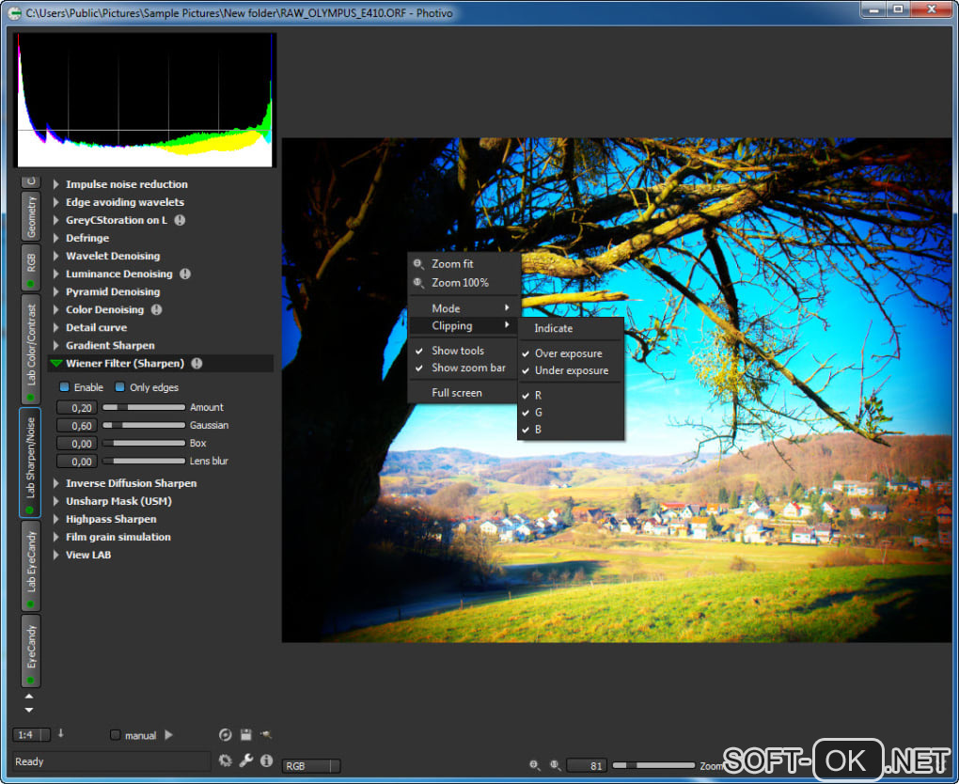The image size is (959, 784).
Task: Enable the Wiener Filter checkbox
Action: coord(64,387)
